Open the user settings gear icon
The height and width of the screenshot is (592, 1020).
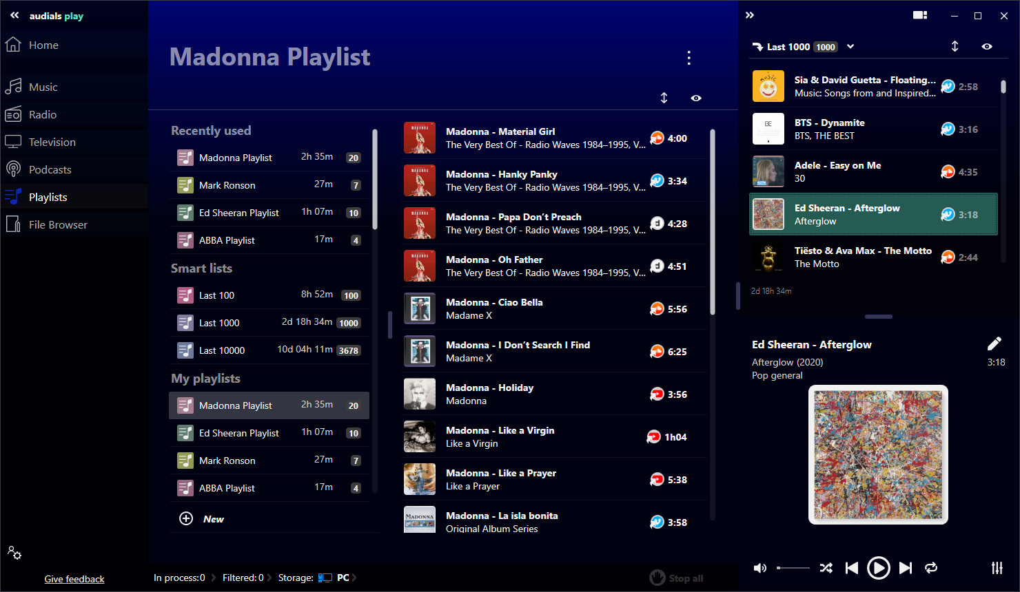[14, 553]
